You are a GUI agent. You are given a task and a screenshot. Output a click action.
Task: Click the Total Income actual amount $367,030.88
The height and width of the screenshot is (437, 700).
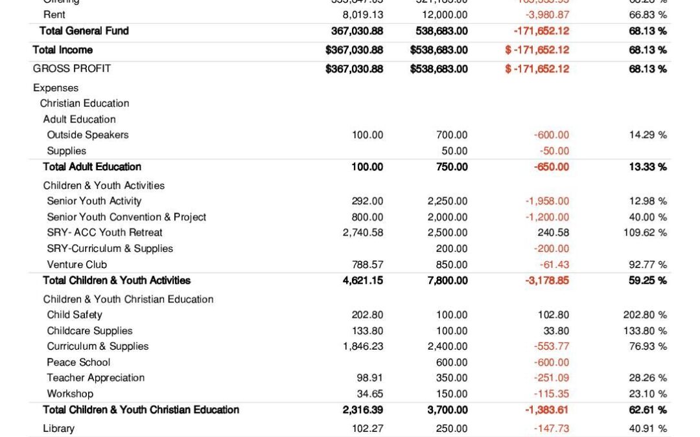pyautogui.click(x=354, y=50)
